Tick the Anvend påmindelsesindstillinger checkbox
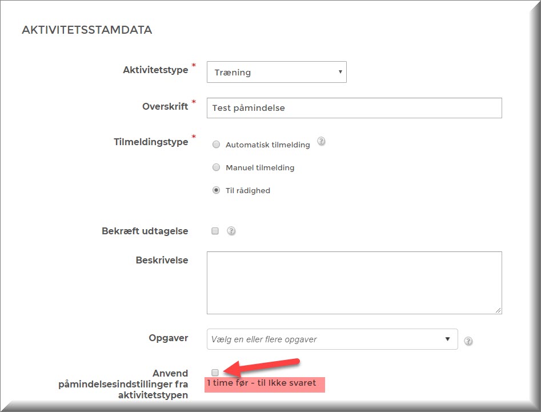The width and height of the screenshot is (541, 412). point(215,373)
